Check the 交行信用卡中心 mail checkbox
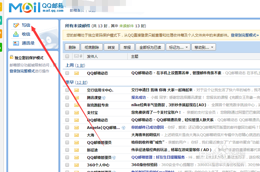Screen dimensions: 260x172 [x=67, y=90]
